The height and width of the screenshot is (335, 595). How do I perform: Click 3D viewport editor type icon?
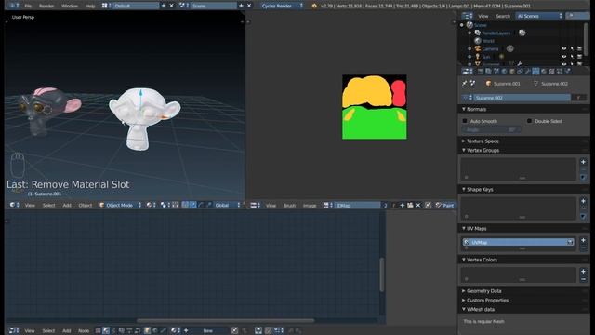point(14,205)
